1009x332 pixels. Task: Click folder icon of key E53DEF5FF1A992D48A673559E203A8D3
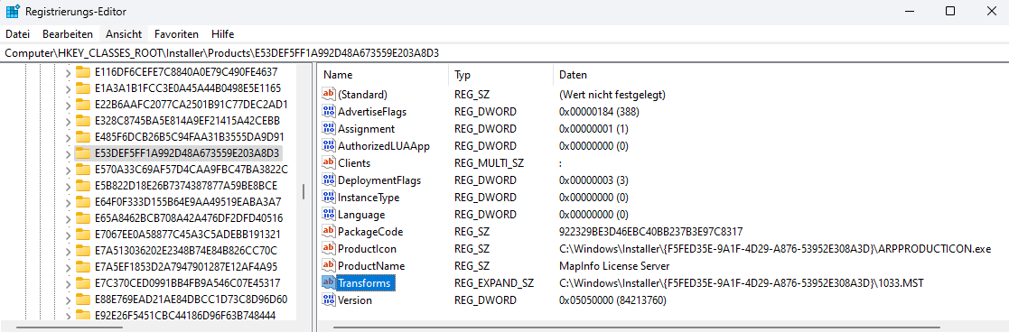click(x=82, y=152)
